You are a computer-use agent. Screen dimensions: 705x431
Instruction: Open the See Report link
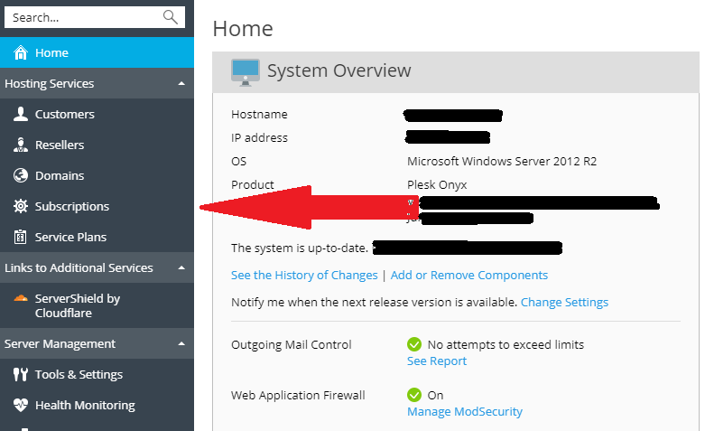[x=437, y=361]
